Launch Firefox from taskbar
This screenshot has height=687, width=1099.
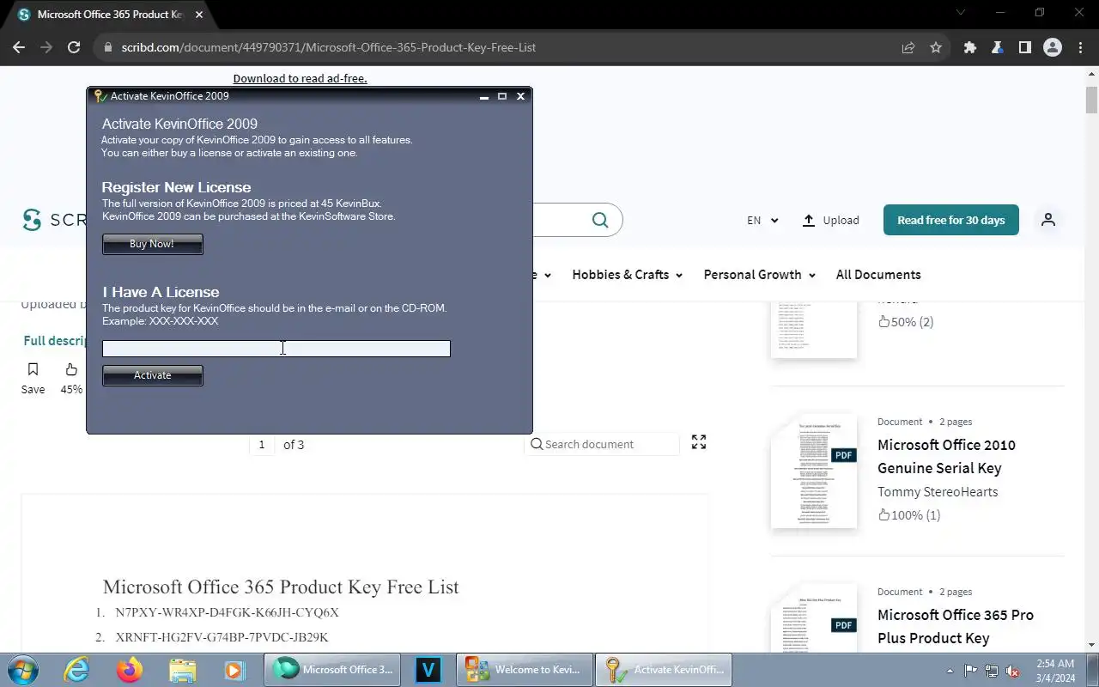coord(130,670)
